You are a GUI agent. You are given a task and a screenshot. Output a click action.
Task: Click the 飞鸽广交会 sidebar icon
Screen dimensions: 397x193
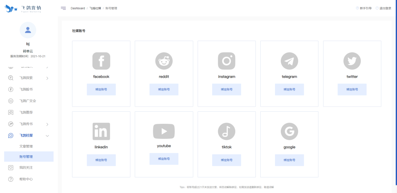[x=11, y=101]
